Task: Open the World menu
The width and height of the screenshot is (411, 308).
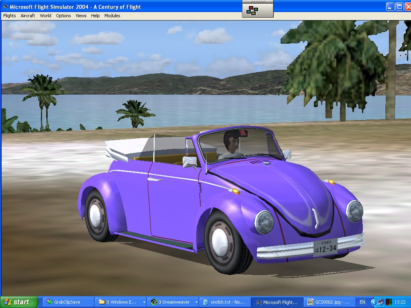Action: [46, 16]
